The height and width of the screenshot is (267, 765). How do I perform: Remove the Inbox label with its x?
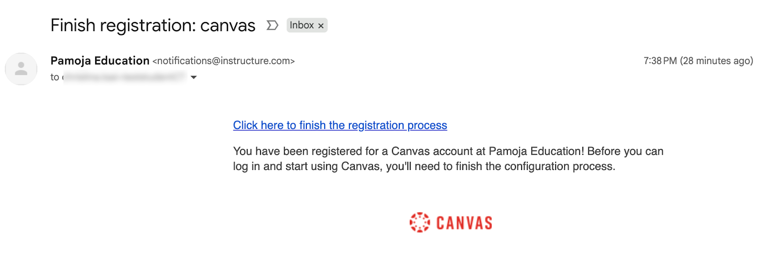(x=321, y=26)
